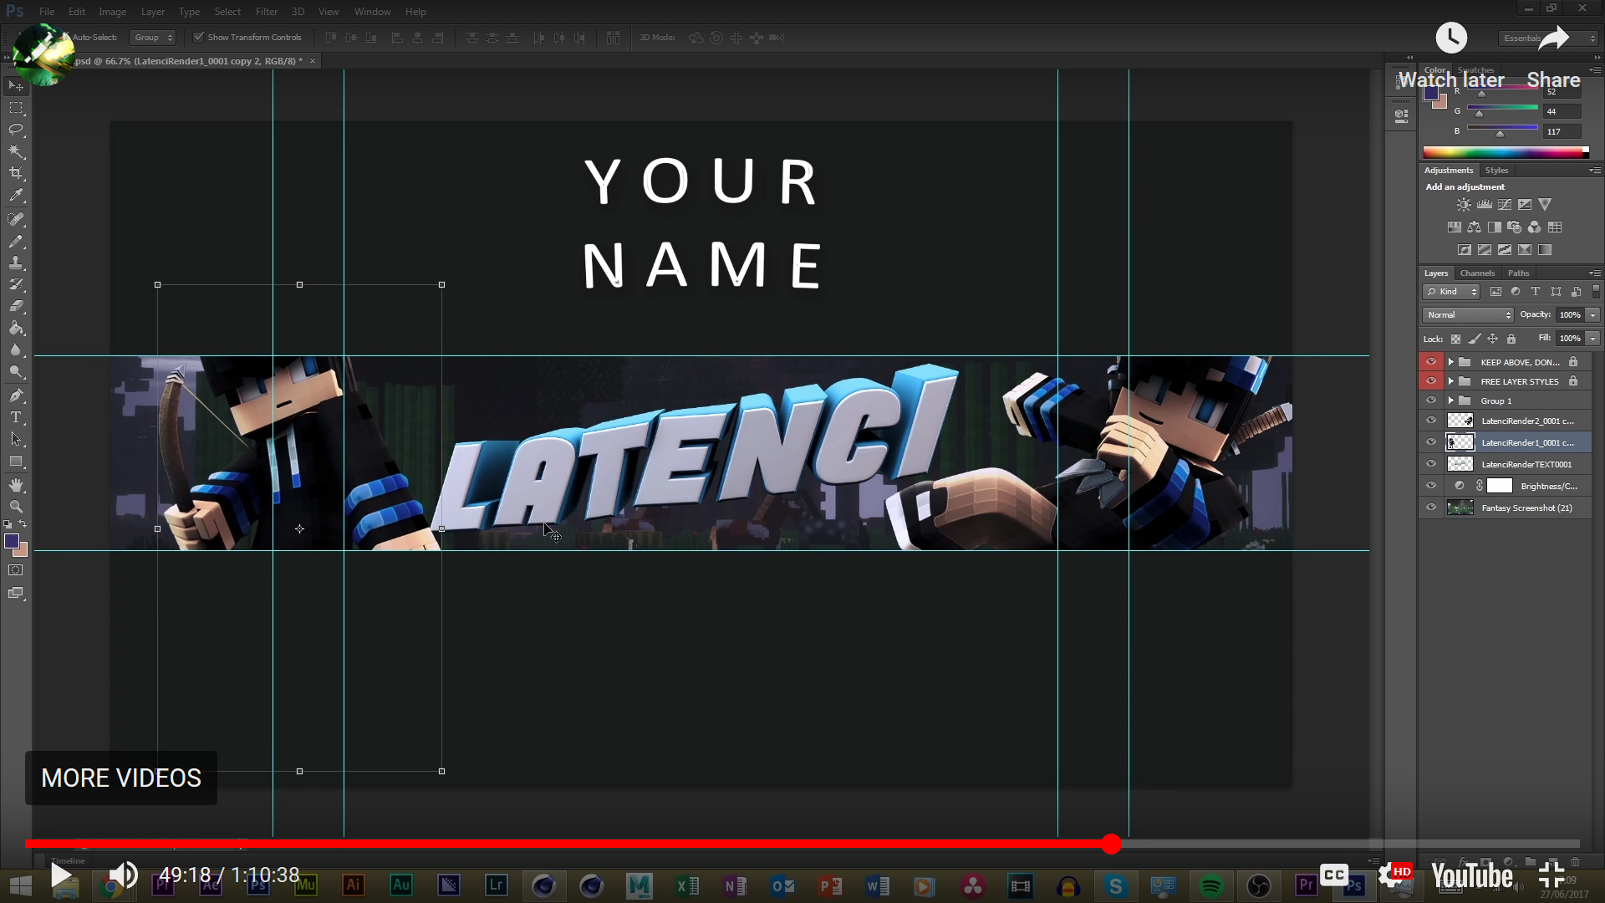The image size is (1605, 903).
Task: Switch to the Channels tab
Action: tap(1477, 273)
